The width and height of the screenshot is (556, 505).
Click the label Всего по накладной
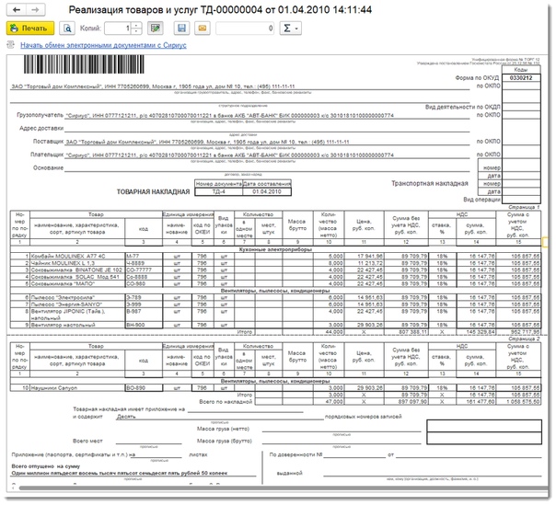coord(226,402)
